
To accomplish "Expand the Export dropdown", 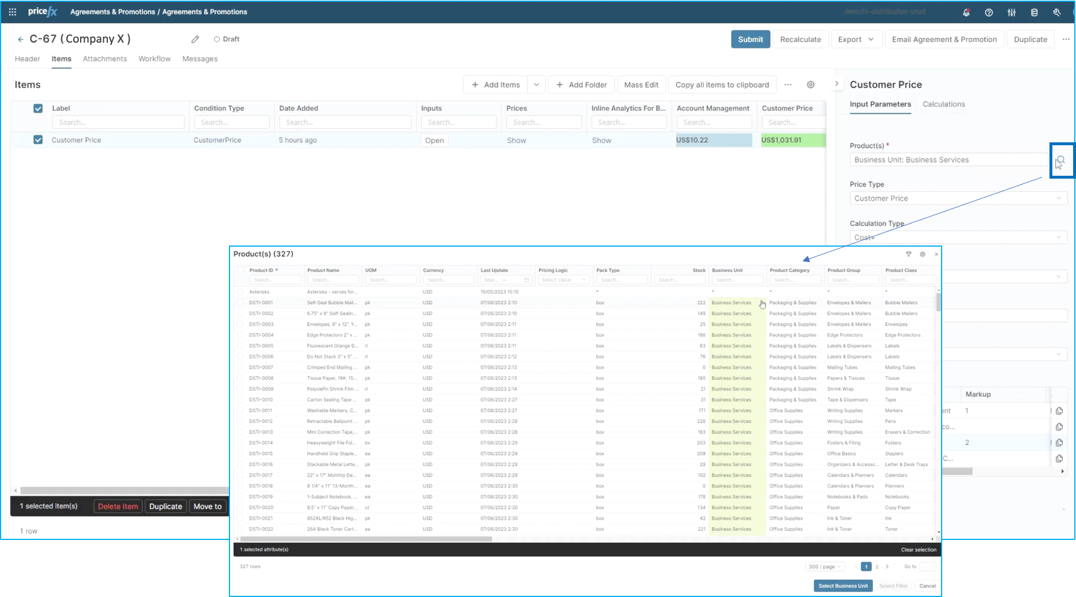I will (x=856, y=39).
